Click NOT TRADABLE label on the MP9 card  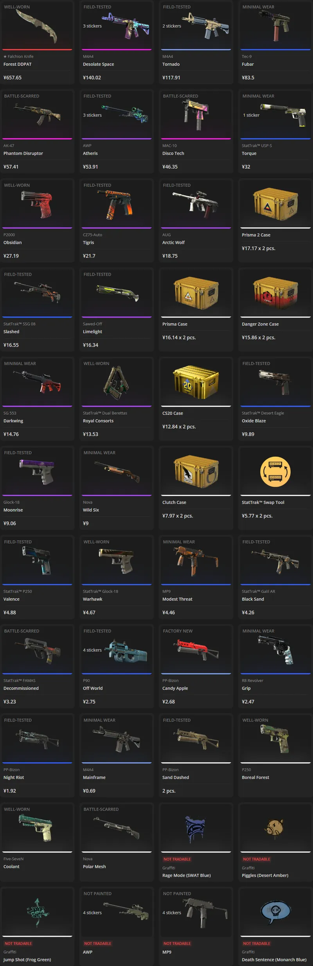(177, 943)
